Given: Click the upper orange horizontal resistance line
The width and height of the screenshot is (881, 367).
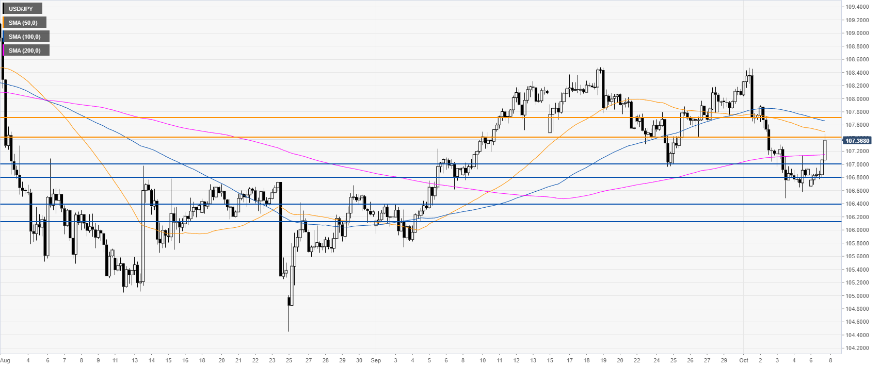Looking at the screenshot, I should tap(413, 118).
